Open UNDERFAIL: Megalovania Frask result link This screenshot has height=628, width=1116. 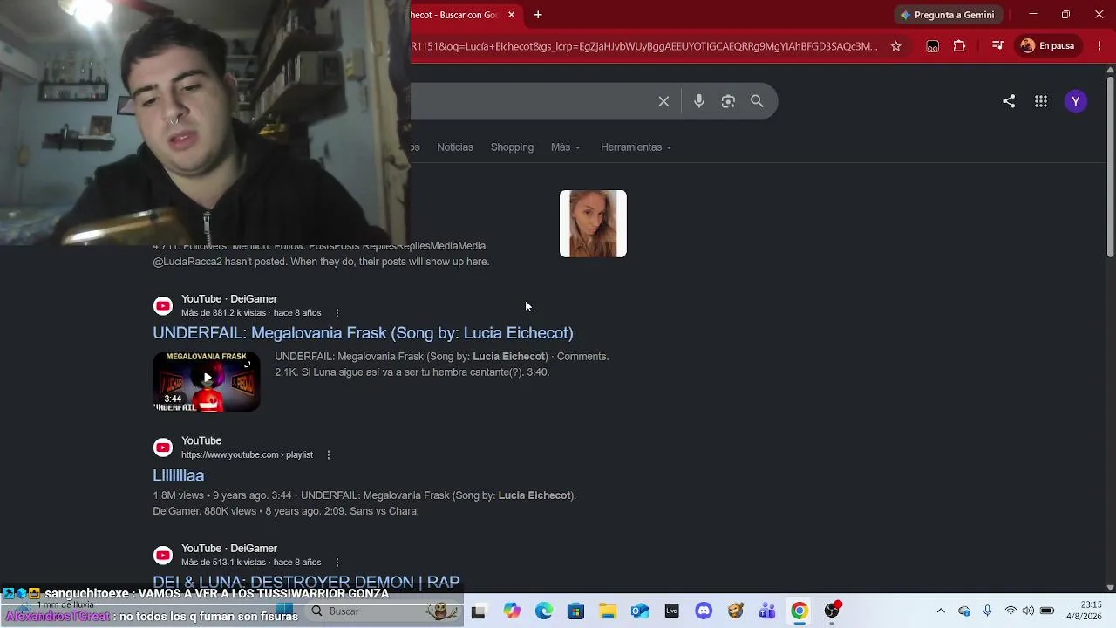coord(363,333)
